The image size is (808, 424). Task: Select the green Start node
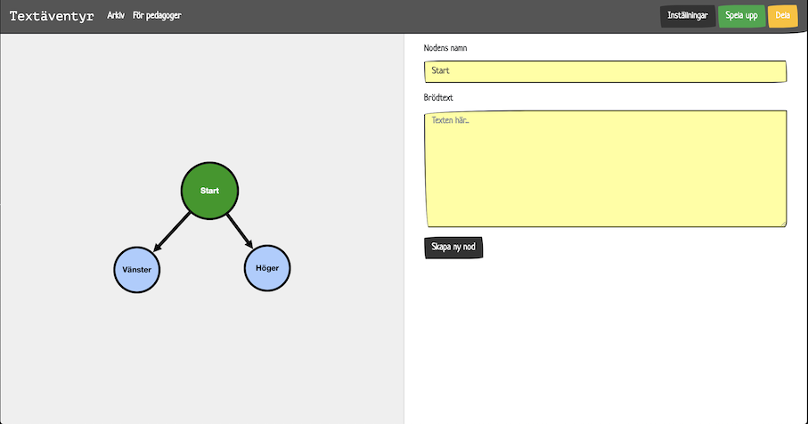[x=209, y=191]
